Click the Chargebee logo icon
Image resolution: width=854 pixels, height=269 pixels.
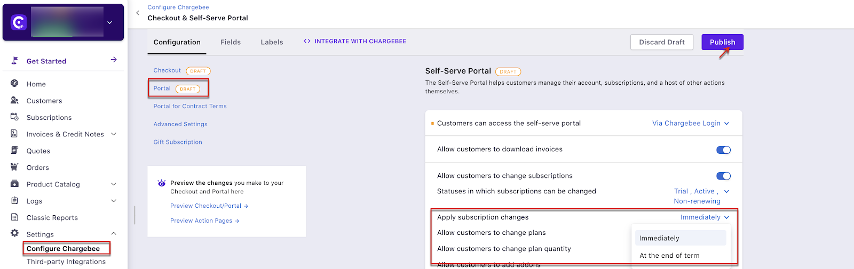point(19,22)
